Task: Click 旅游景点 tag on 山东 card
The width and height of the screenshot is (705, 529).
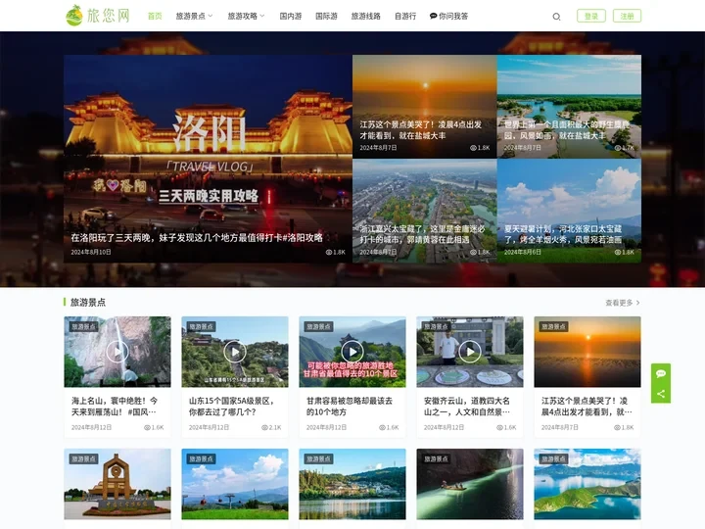Action: point(201,326)
